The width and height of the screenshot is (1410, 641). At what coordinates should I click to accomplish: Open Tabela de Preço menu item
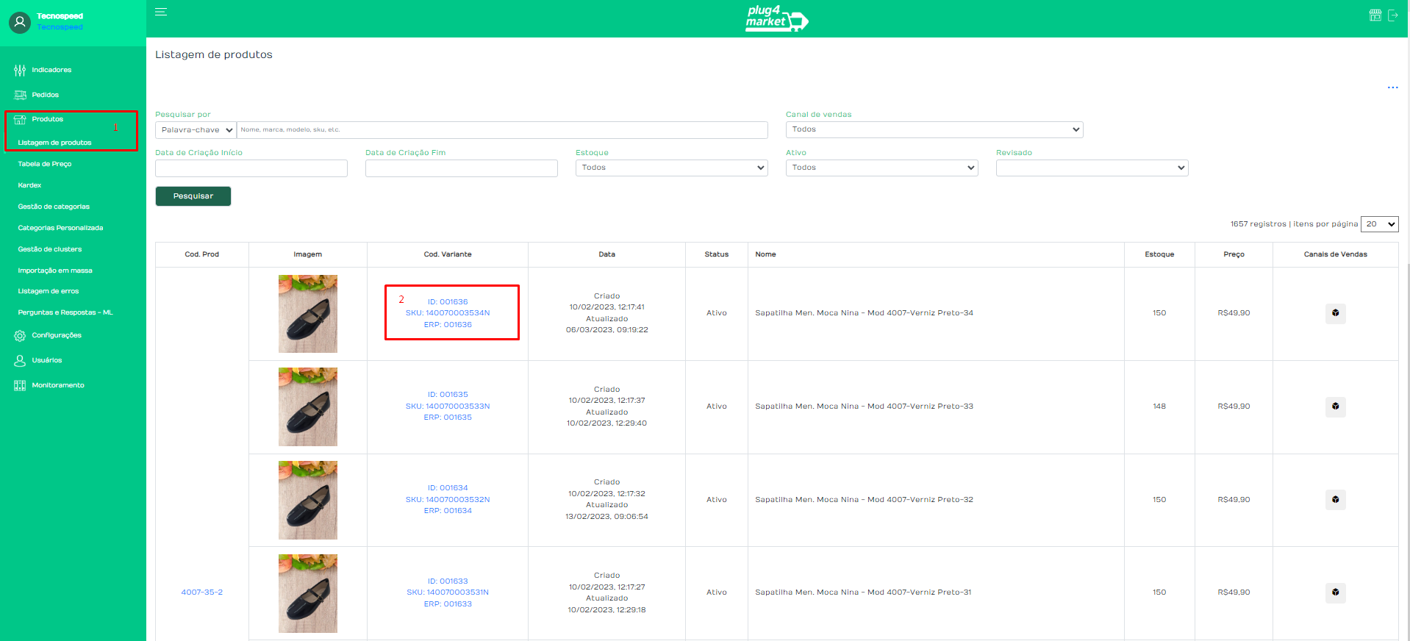pyautogui.click(x=45, y=164)
